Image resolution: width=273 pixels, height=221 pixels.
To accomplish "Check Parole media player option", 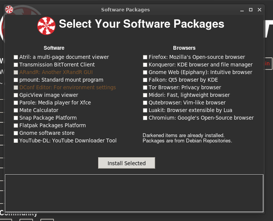I will 16,103.
